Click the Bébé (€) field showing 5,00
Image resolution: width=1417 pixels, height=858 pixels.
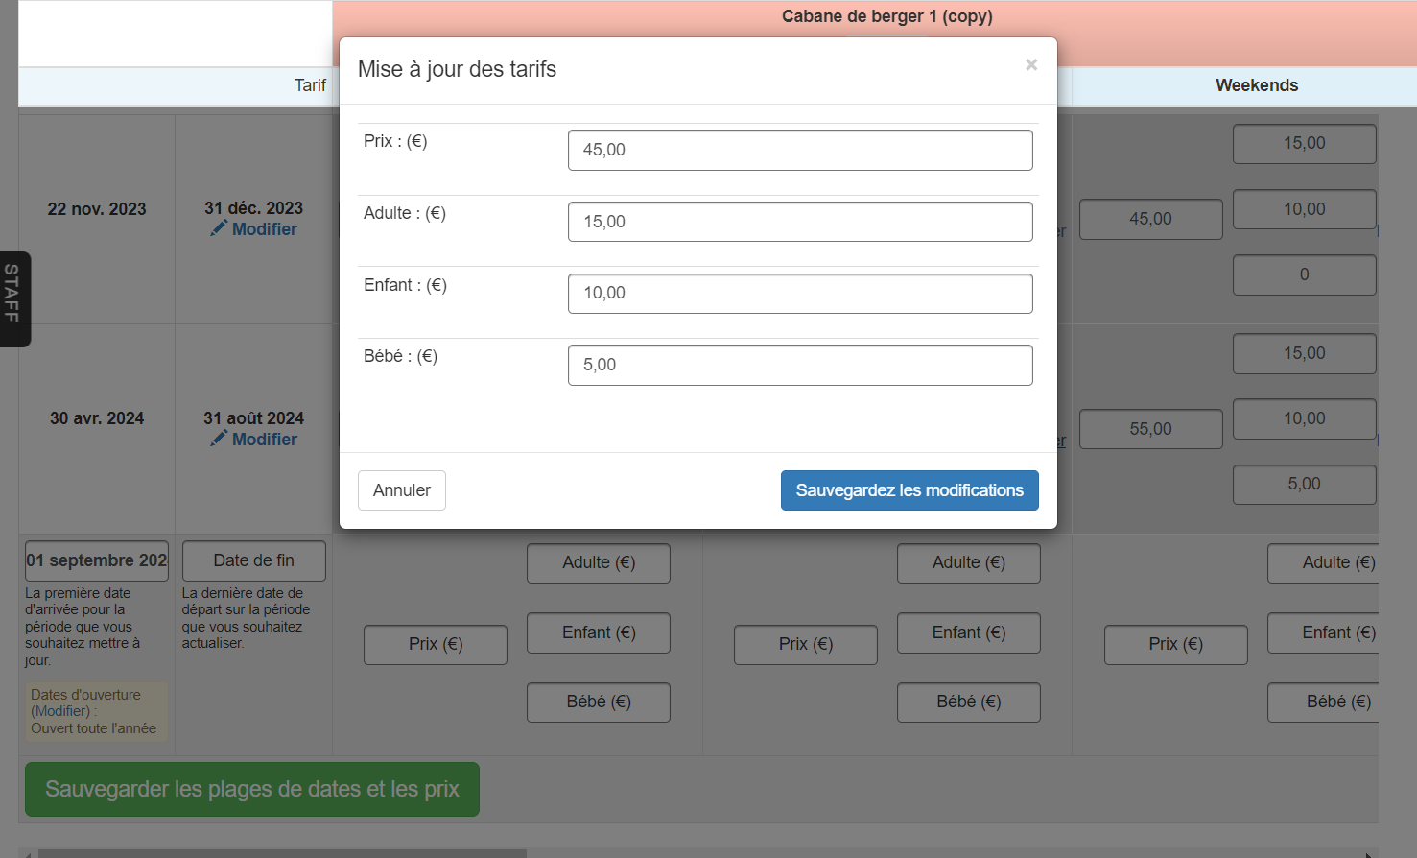[x=800, y=365]
